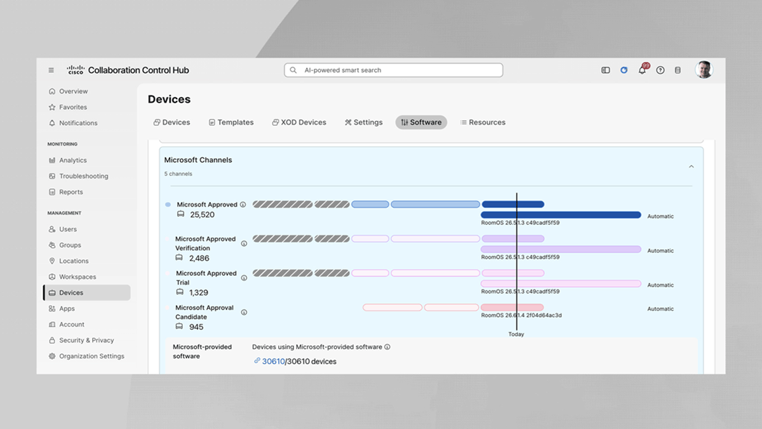Open the 30610 devices link
Image resolution: width=762 pixels, height=429 pixels.
click(274, 361)
